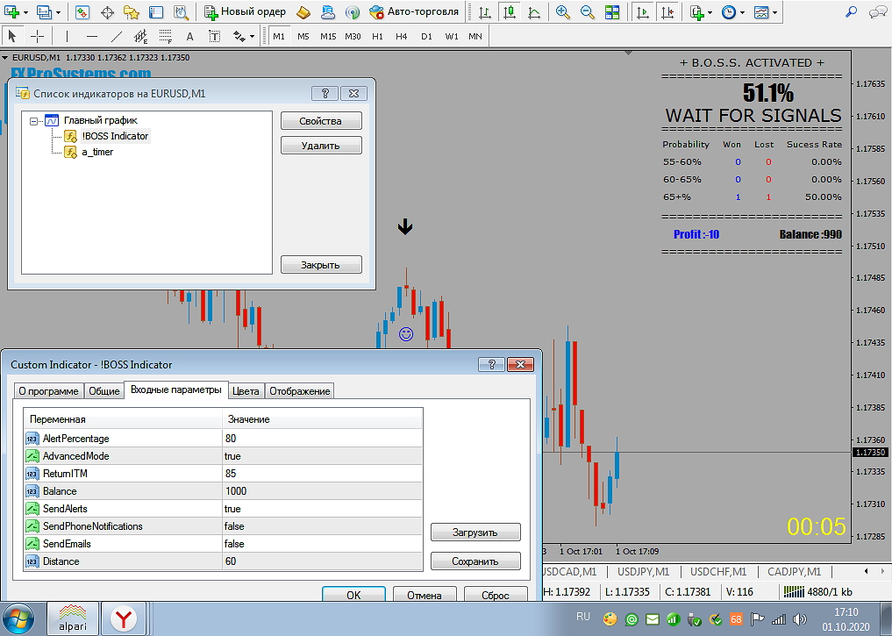Image resolution: width=892 pixels, height=636 pixels.
Task: Click the Свойства button
Action: coord(321,120)
